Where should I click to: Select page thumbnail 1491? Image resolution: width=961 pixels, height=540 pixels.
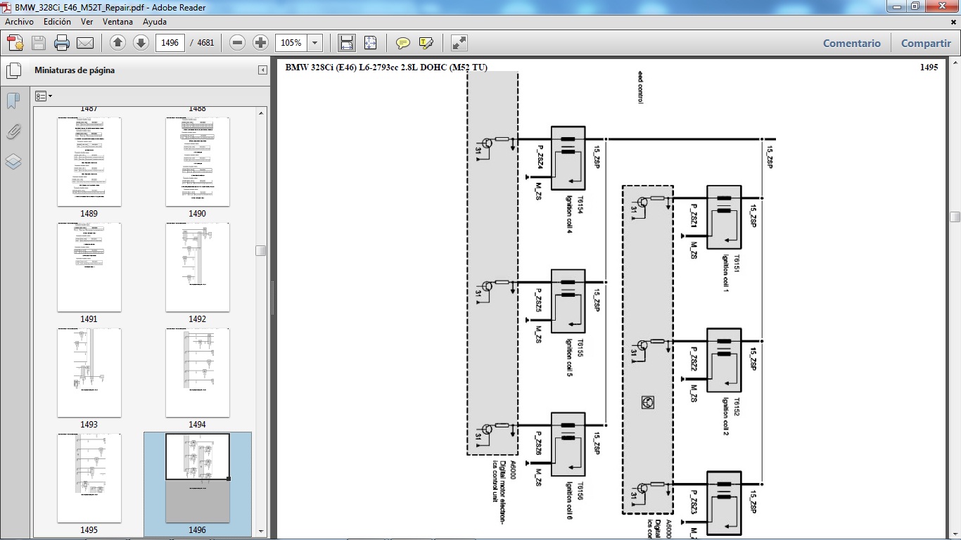(x=89, y=267)
